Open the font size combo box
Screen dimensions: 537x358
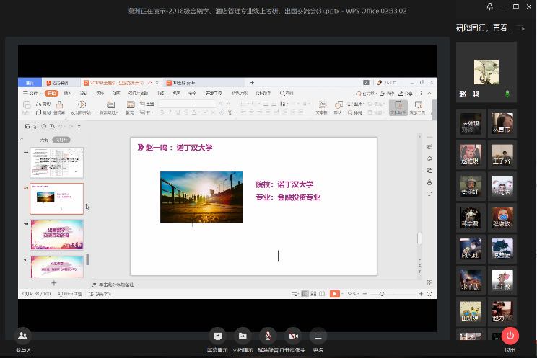coord(206,104)
